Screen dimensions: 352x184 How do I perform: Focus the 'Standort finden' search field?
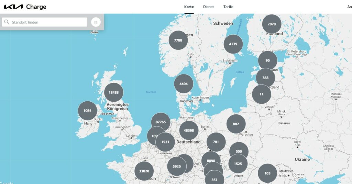pos(45,22)
